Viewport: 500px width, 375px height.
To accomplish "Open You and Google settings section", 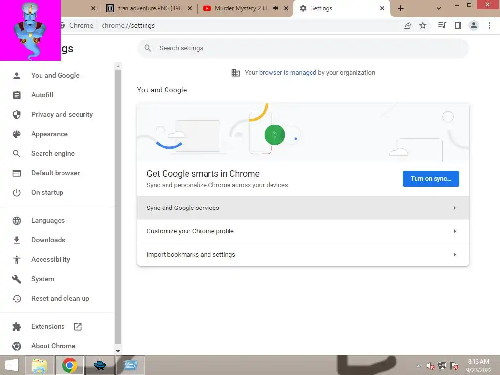I will click(x=55, y=76).
